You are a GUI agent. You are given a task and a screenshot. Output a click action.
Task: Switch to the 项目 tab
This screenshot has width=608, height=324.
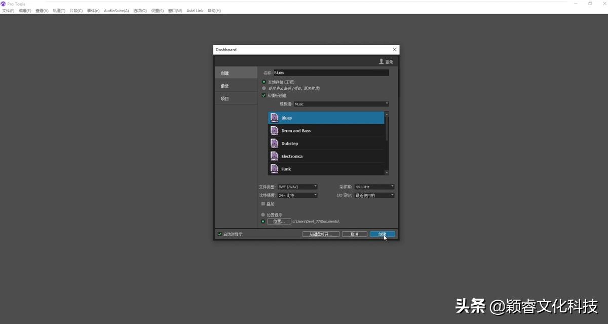tap(236, 98)
